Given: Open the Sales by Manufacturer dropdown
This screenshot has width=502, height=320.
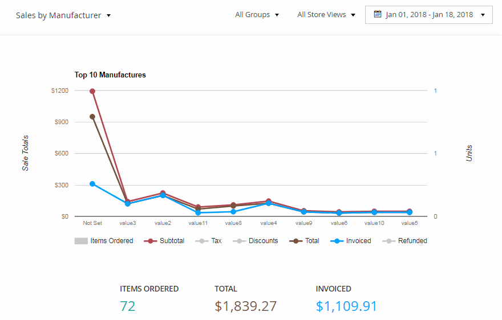Looking at the screenshot, I should (x=63, y=15).
